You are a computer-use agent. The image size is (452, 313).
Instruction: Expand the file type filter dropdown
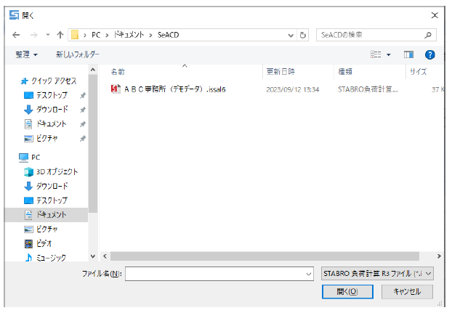click(x=376, y=273)
